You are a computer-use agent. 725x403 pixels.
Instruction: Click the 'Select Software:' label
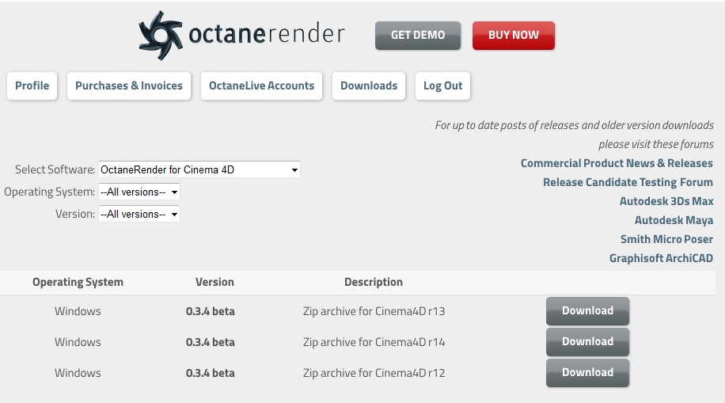point(55,169)
